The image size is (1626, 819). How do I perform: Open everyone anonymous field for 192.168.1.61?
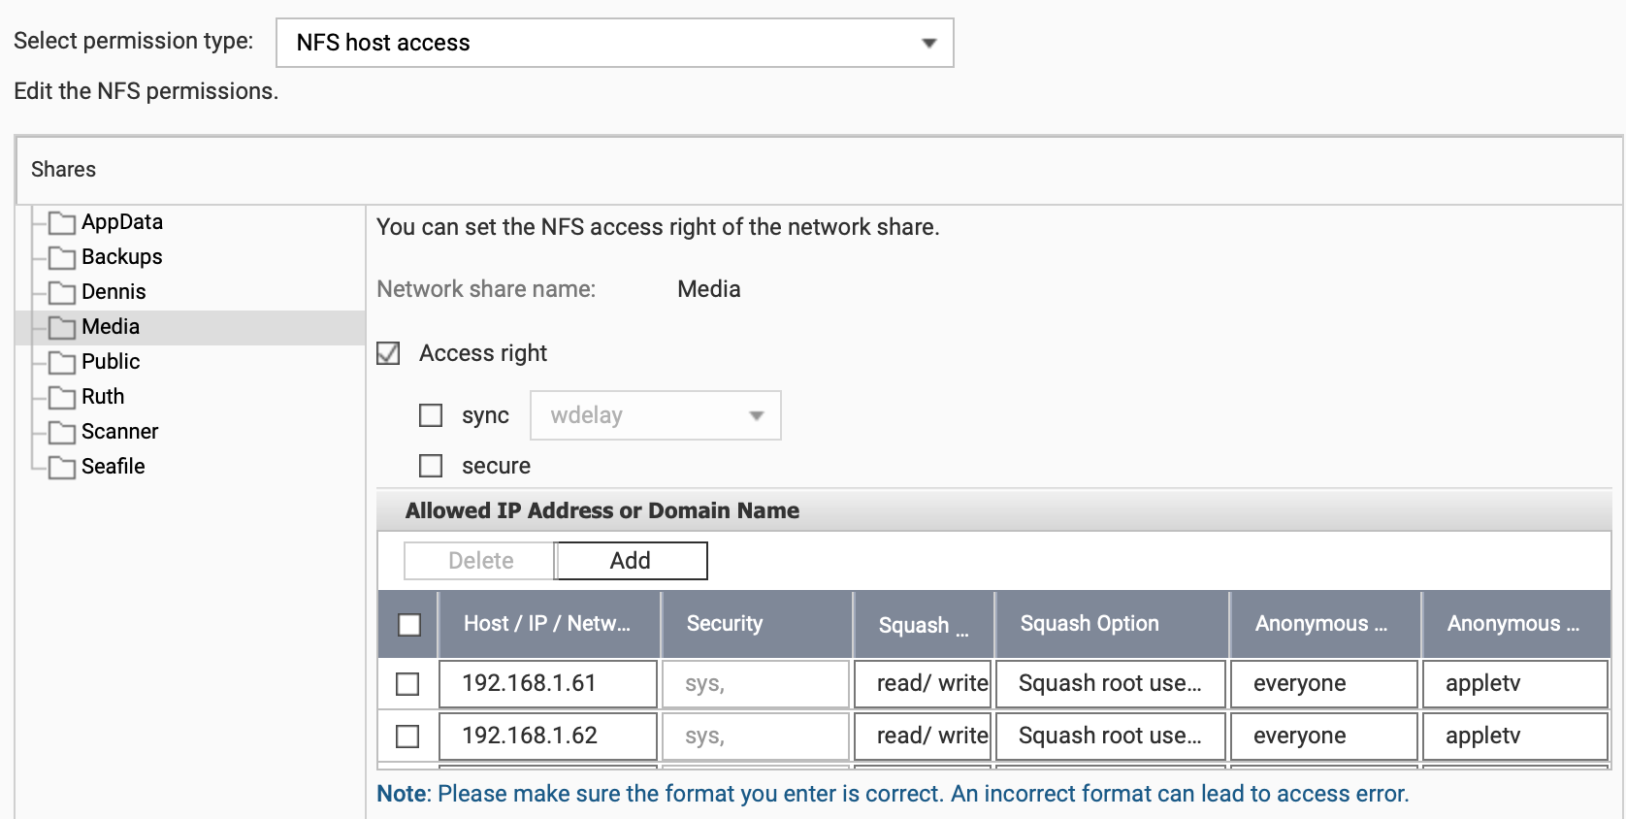tap(1324, 684)
